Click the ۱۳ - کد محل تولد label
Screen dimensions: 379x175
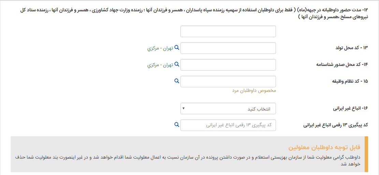pos(351,48)
